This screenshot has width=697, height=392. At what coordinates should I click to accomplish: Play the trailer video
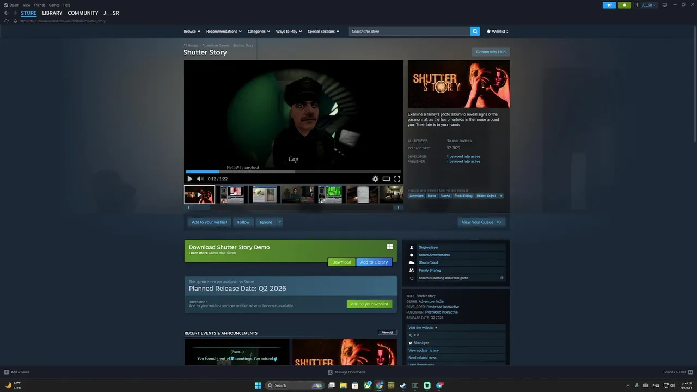click(189, 179)
